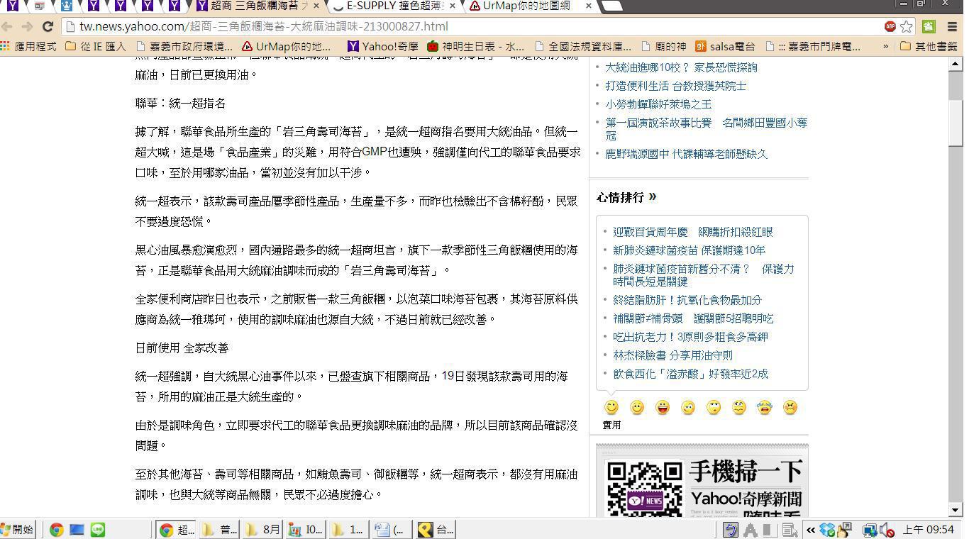The width and height of the screenshot is (969, 539).
Task: Close the E-SUPPLY tab
Action: click(x=453, y=6)
